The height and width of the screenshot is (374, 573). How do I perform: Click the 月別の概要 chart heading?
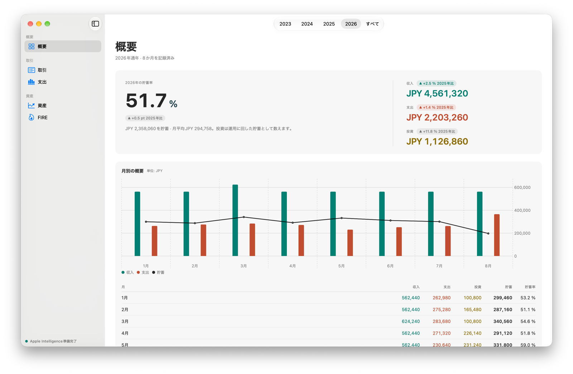tap(133, 171)
